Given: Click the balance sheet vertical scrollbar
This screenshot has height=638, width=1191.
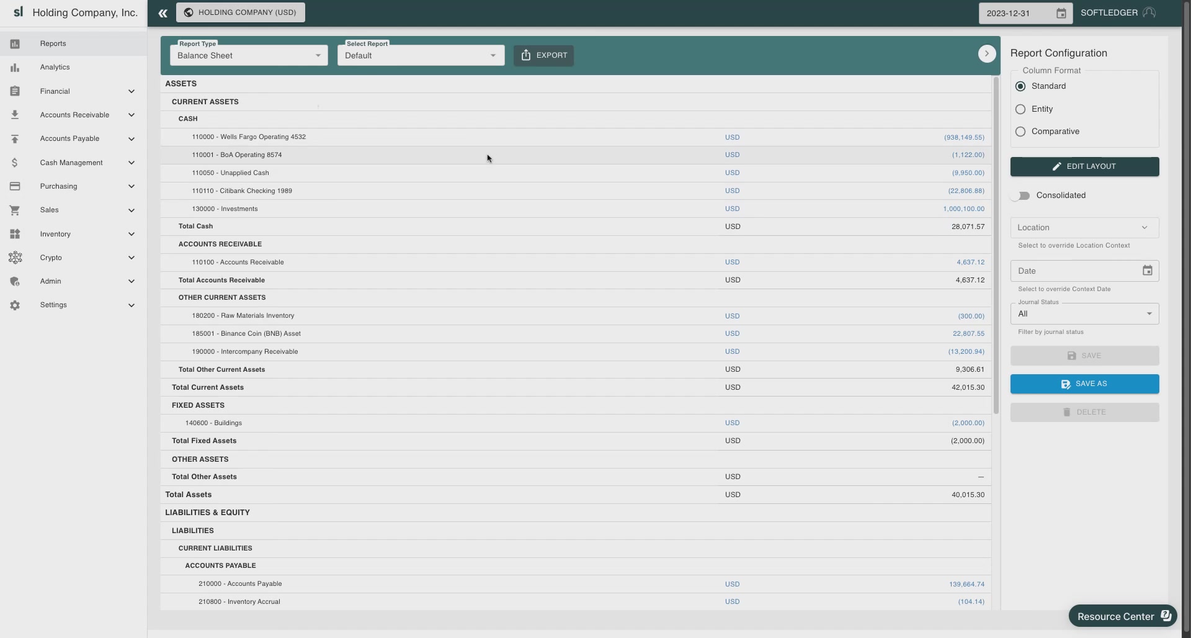Looking at the screenshot, I should tap(996, 245).
